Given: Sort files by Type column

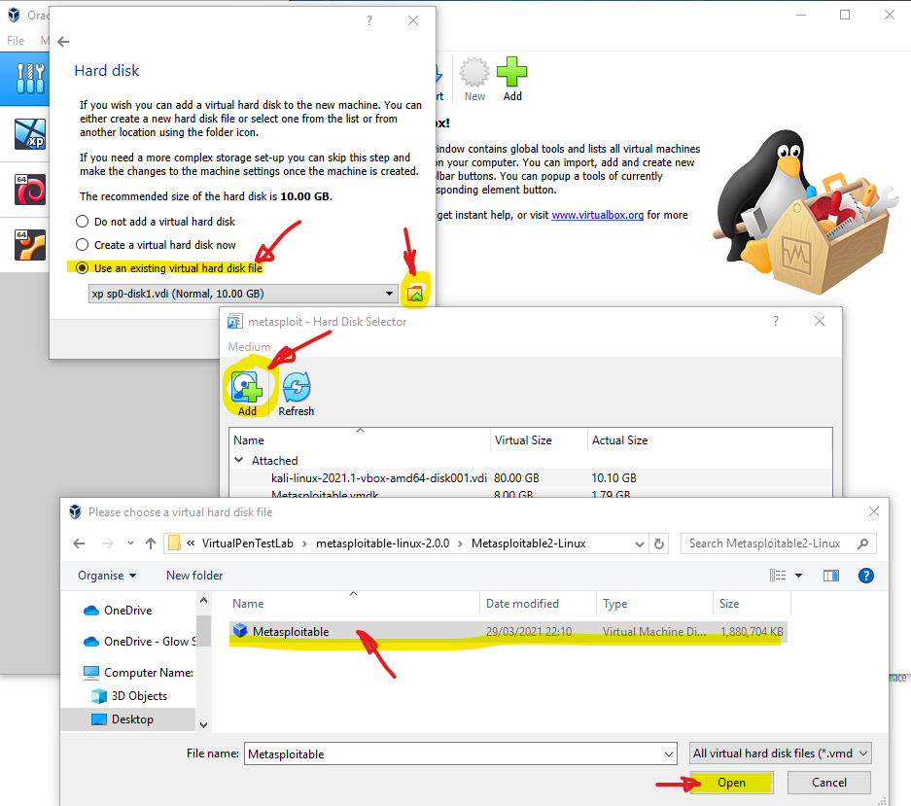Looking at the screenshot, I should click(654, 604).
